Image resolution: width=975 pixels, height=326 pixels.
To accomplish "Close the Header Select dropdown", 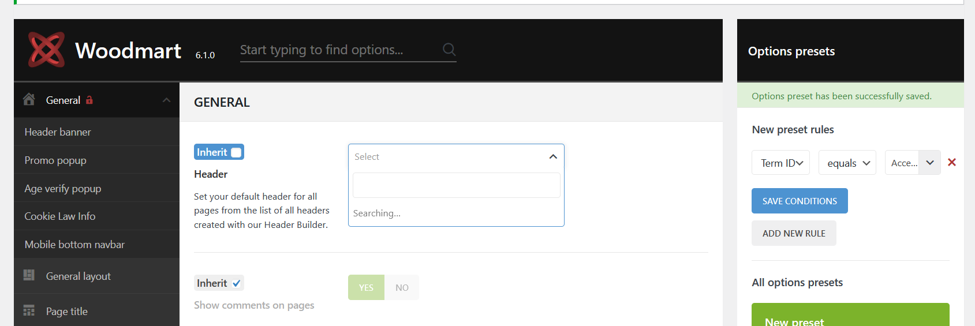I will click(552, 156).
